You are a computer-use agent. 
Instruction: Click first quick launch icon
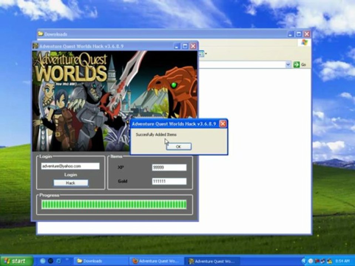tap(43, 261)
